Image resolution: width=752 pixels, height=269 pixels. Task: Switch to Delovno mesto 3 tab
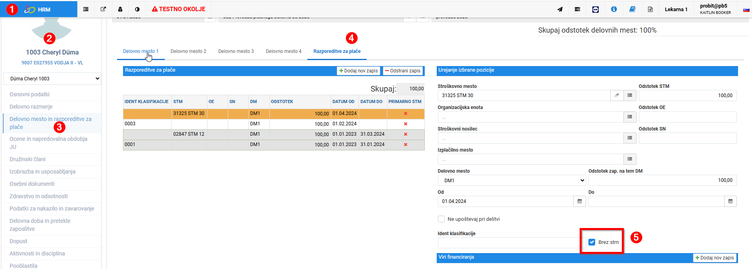tap(236, 51)
